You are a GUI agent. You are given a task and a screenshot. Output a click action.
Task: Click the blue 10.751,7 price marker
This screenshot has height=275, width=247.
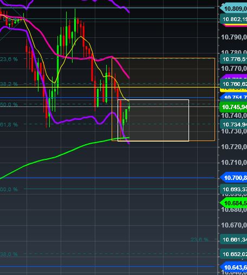coord(233,97)
